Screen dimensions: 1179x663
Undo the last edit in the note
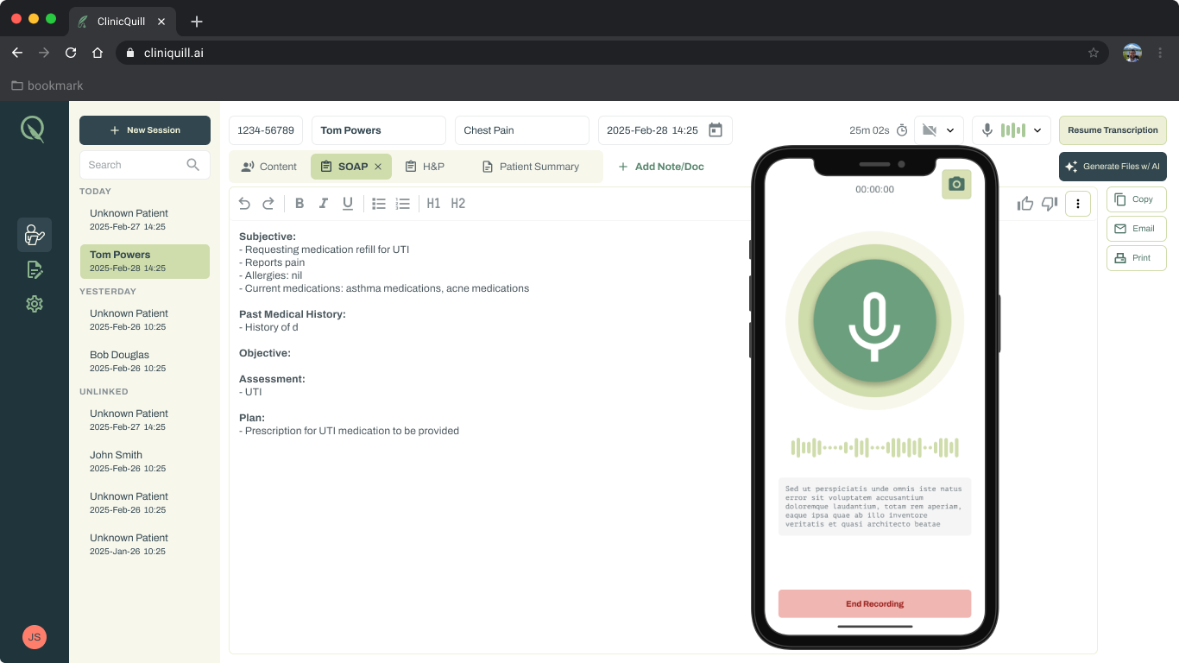pyautogui.click(x=244, y=203)
